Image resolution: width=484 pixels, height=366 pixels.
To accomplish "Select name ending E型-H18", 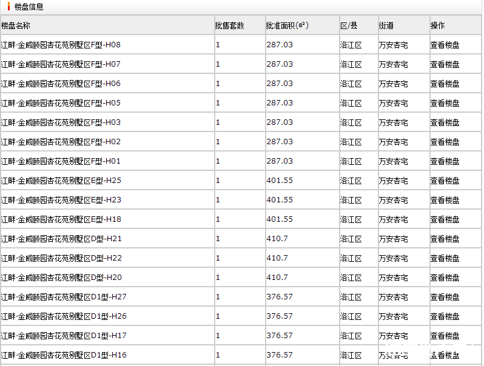I will point(61,220).
